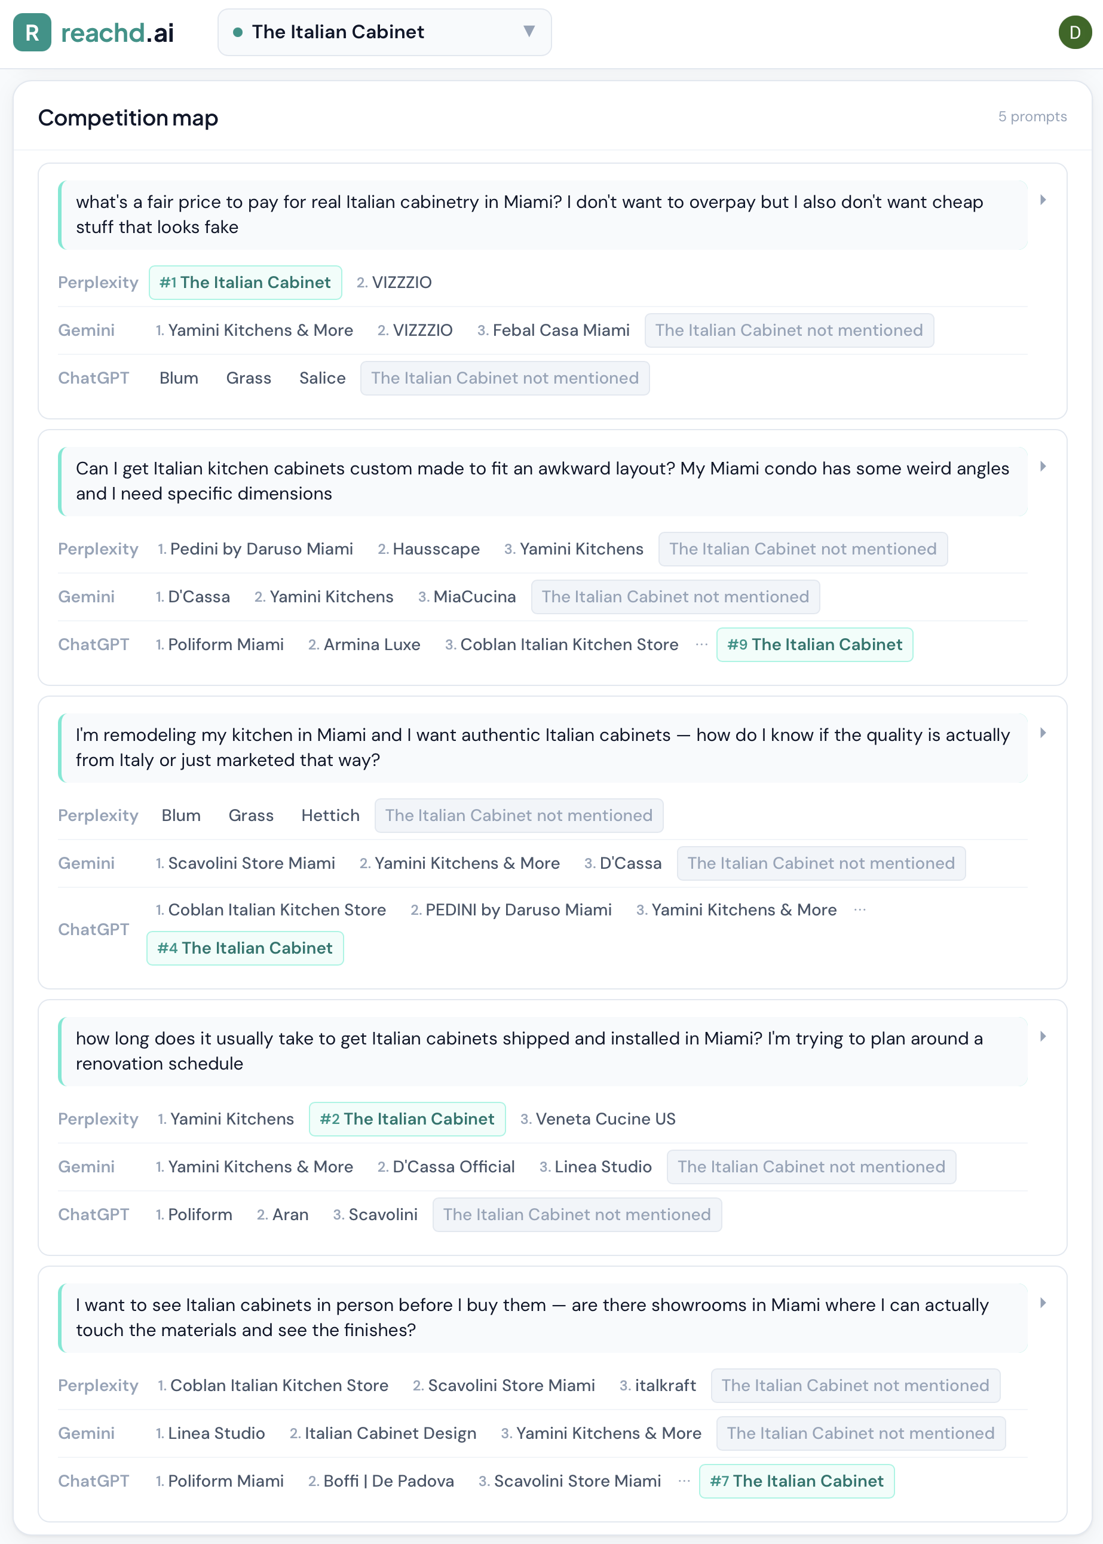The width and height of the screenshot is (1103, 1544).
Task: Click the 5 prompts counter label
Action: click(1032, 117)
